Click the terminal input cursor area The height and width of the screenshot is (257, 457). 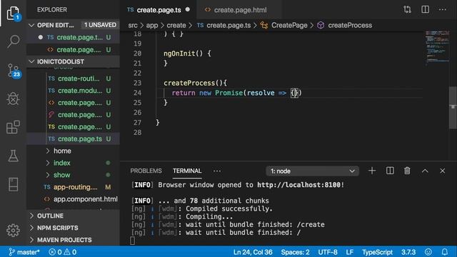[x=133, y=241]
